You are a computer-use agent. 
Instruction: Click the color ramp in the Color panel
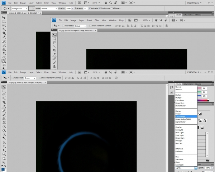(x=203, y=100)
